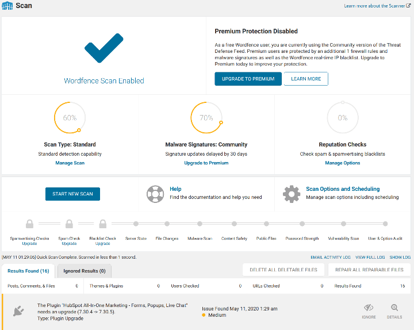Click the Wordfence logo beside Scan title
The width and height of the screenshot is (414, 330).
tap(8, 6)
